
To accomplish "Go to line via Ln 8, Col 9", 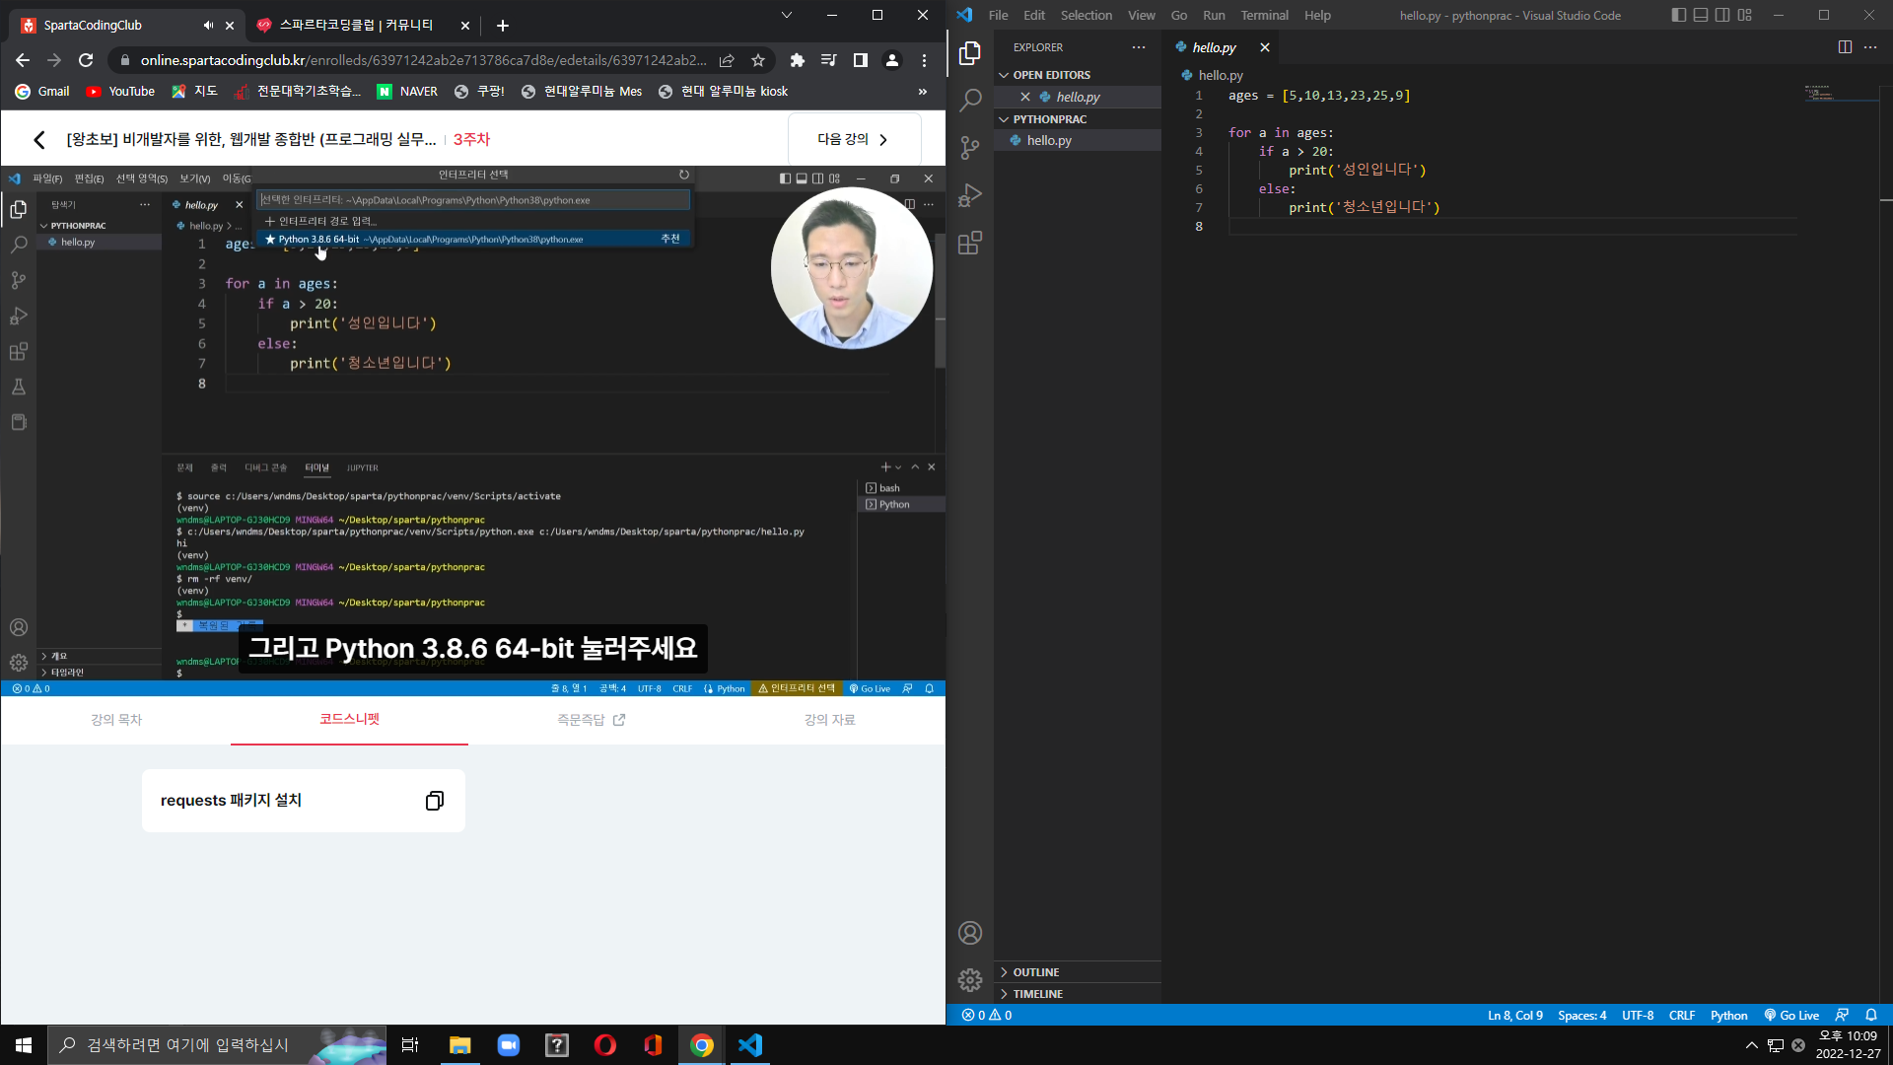I will coord(1515,1016).
